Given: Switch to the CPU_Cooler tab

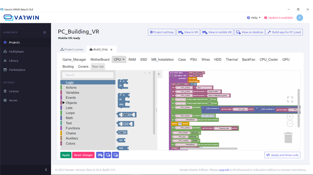Looking at the screenshot, I should [268, 59].
